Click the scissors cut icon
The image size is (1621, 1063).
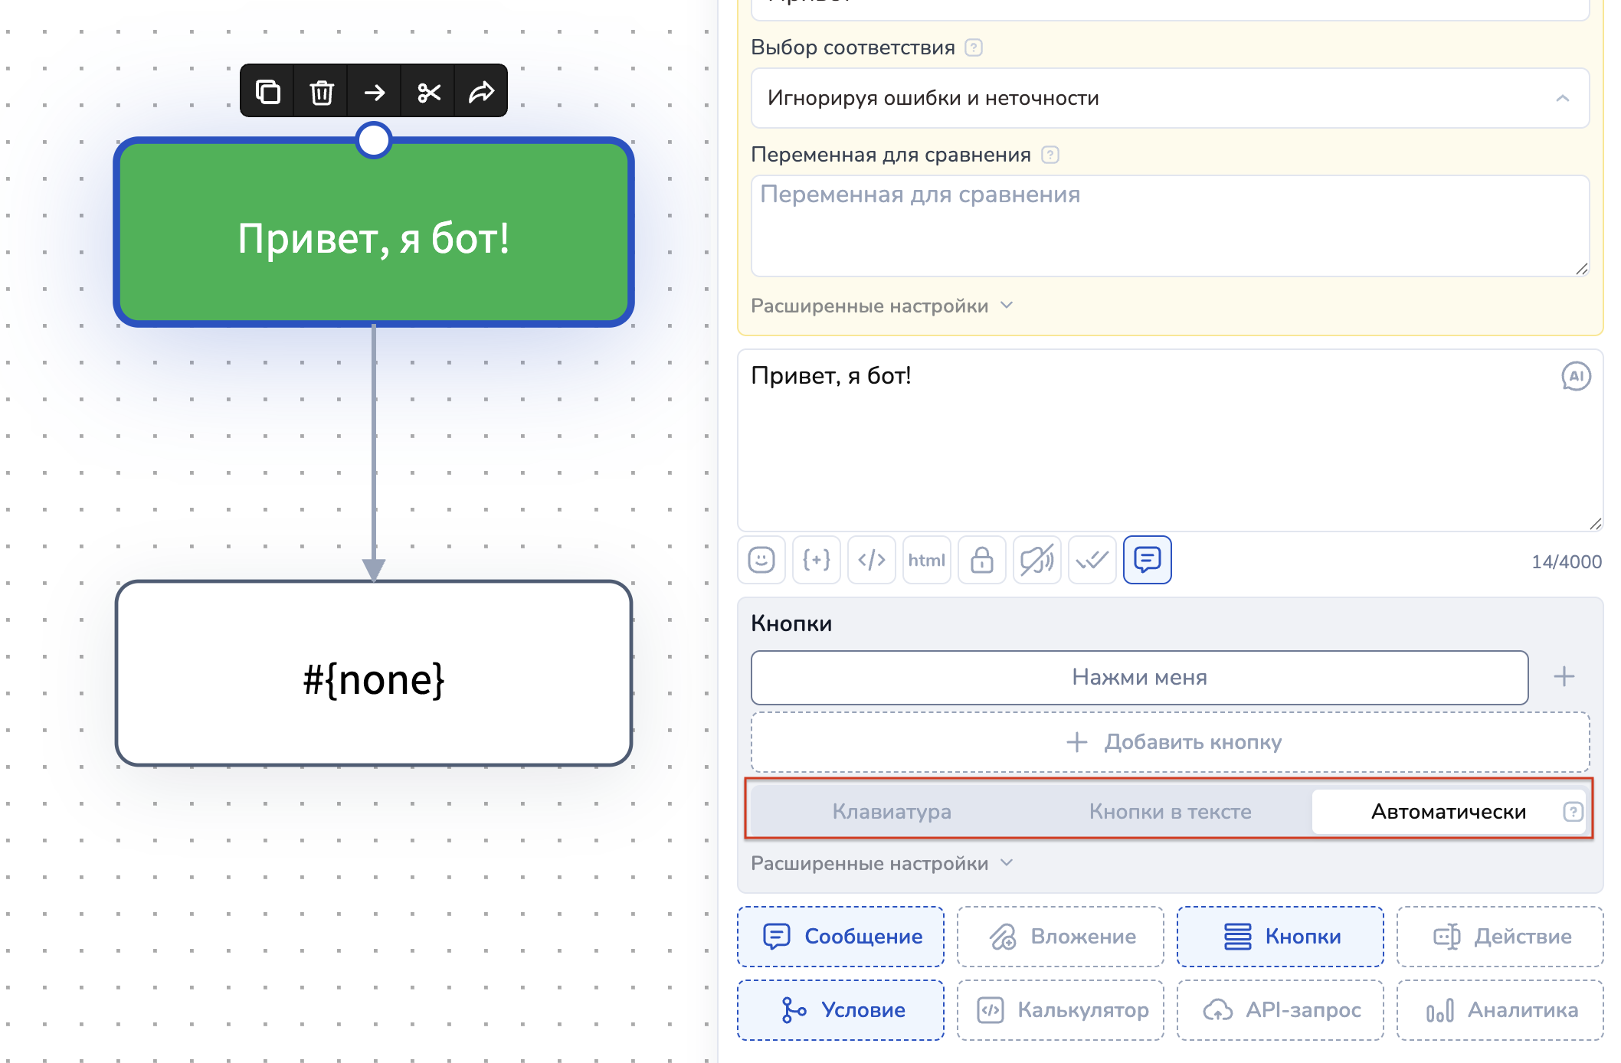click(x=428, y=92)
